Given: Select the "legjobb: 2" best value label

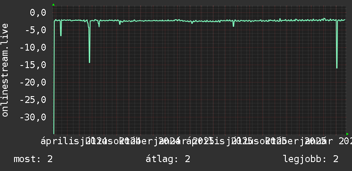Looking at the screenshot, I should pos(311,159).
